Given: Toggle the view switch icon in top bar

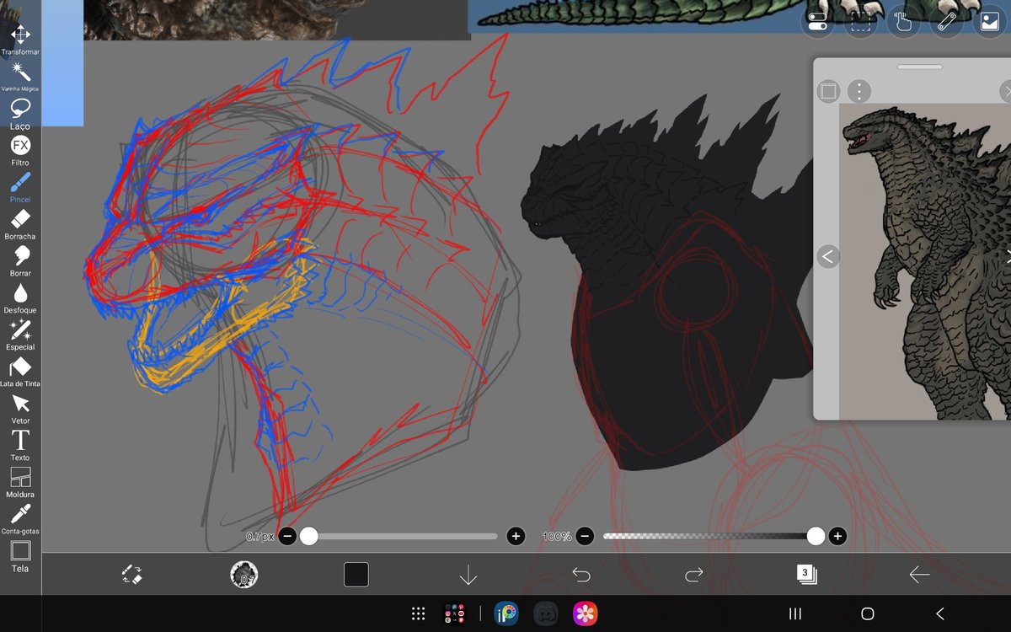Looking at the screenshot, I should [x=816, y=23].
